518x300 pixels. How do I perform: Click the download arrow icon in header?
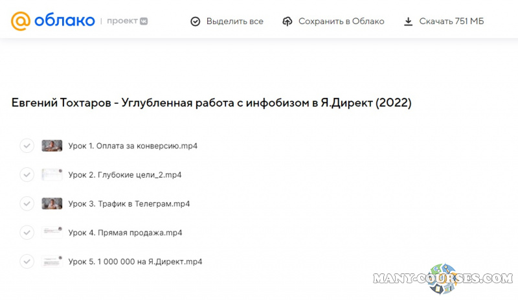pyautogui.click(x=408, y=21)
